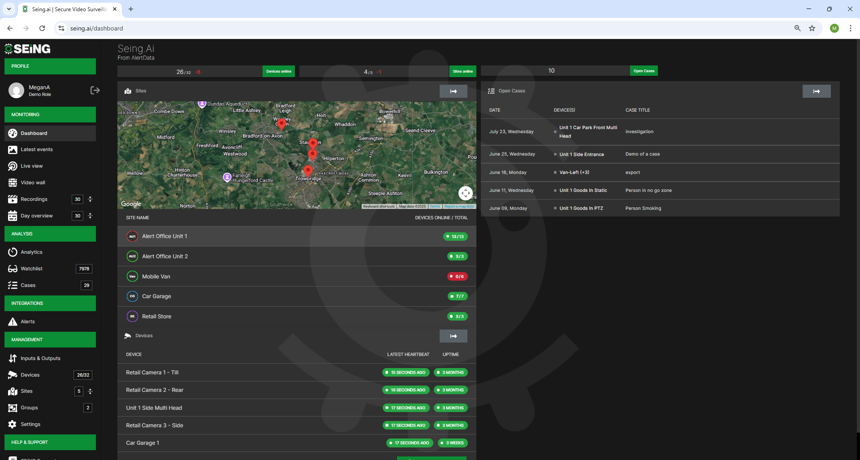The height and width of the screenshot is (460, 860).
Task: Open Recordings via the film strip icon
Action: click(x=13, y=199)
